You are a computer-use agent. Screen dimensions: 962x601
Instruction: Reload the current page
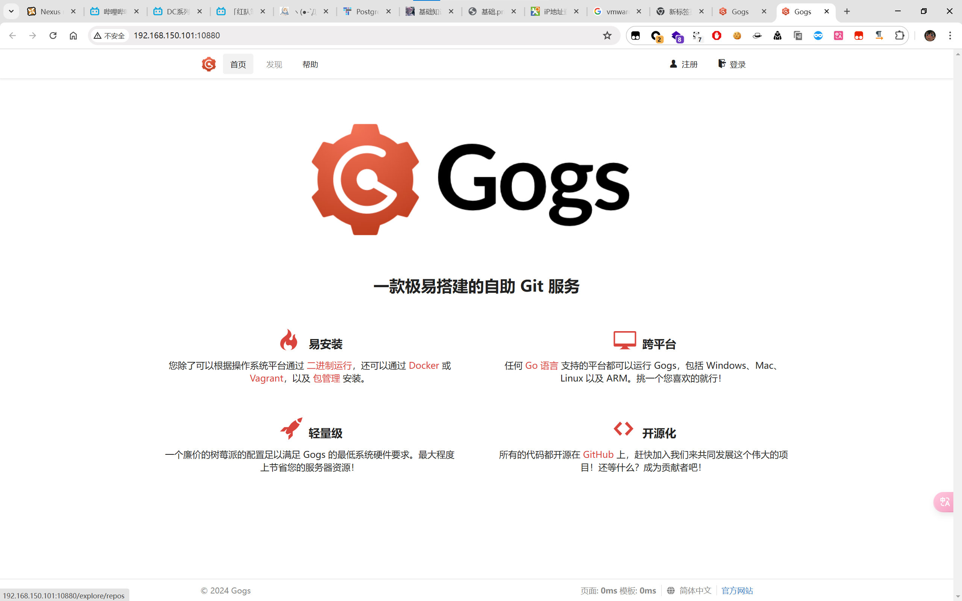point(53,36)
